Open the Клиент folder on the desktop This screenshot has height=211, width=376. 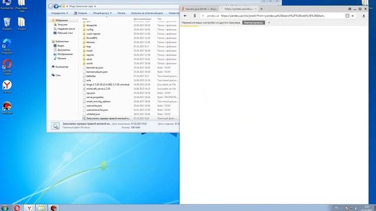tap(22, 23)
